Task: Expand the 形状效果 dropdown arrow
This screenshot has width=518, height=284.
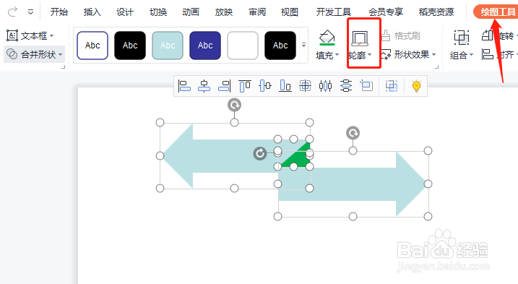Action: pyautogui.click(x=433, y=54)
